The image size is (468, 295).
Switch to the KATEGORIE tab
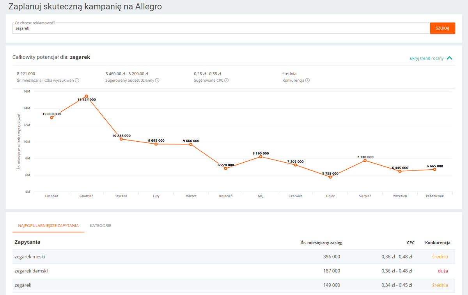(101, 225)
